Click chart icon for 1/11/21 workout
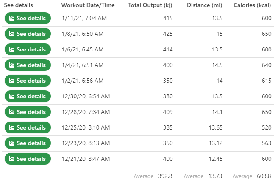This screenshot has height=184, width=278. 12,19
